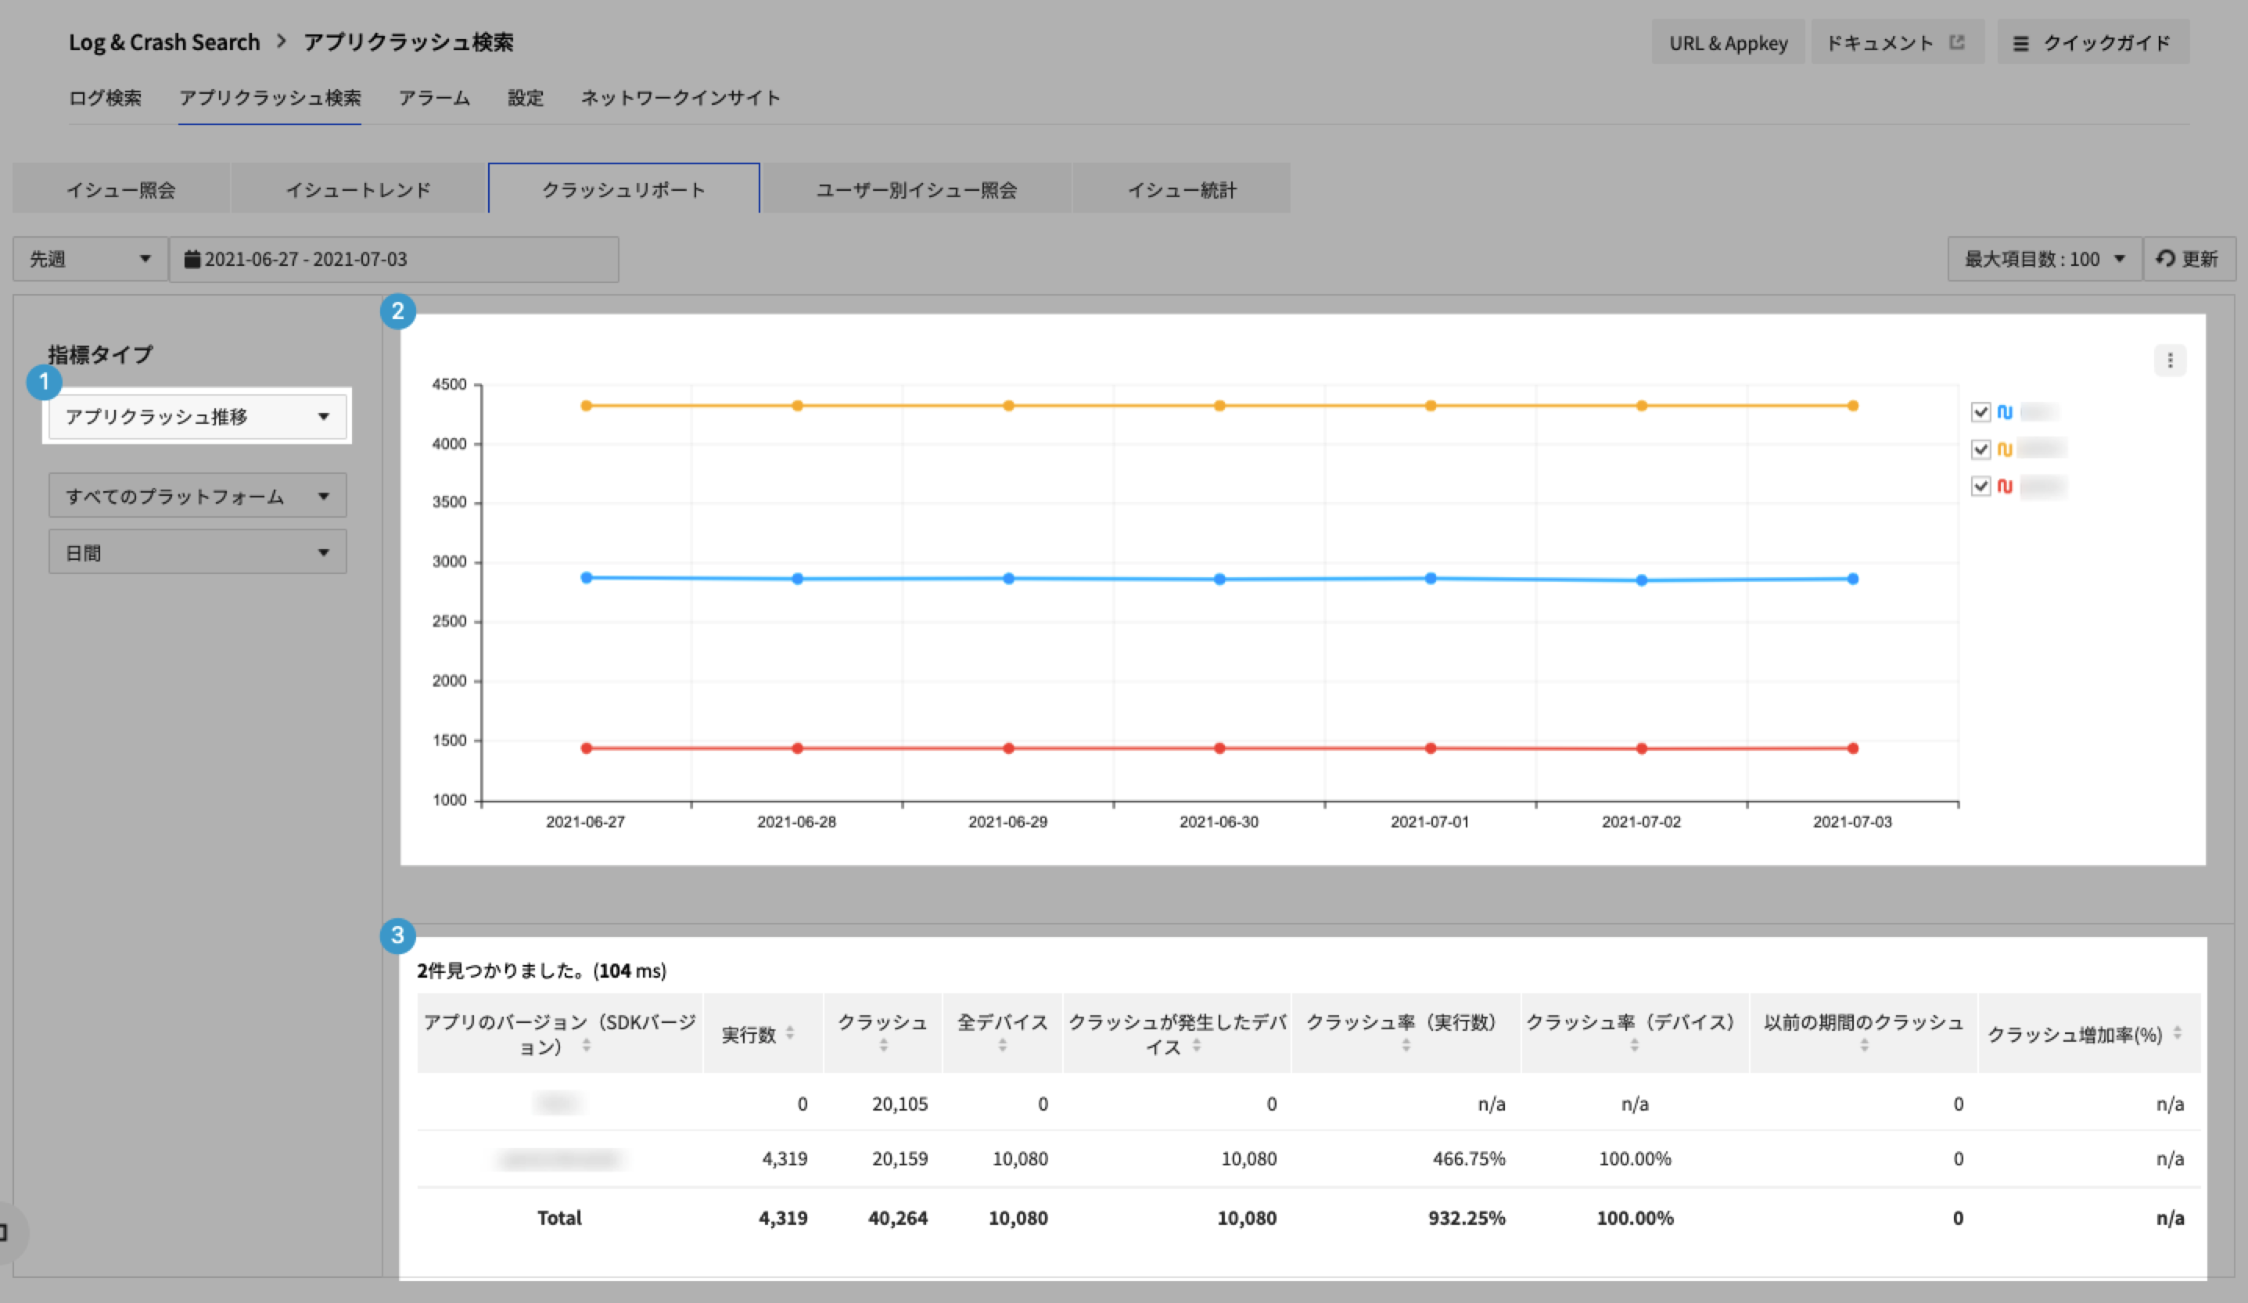This screenshot has height=1303, width=2248.
Task: Sort table by 実行数 column arrows
Action: tap(789, 1032)
